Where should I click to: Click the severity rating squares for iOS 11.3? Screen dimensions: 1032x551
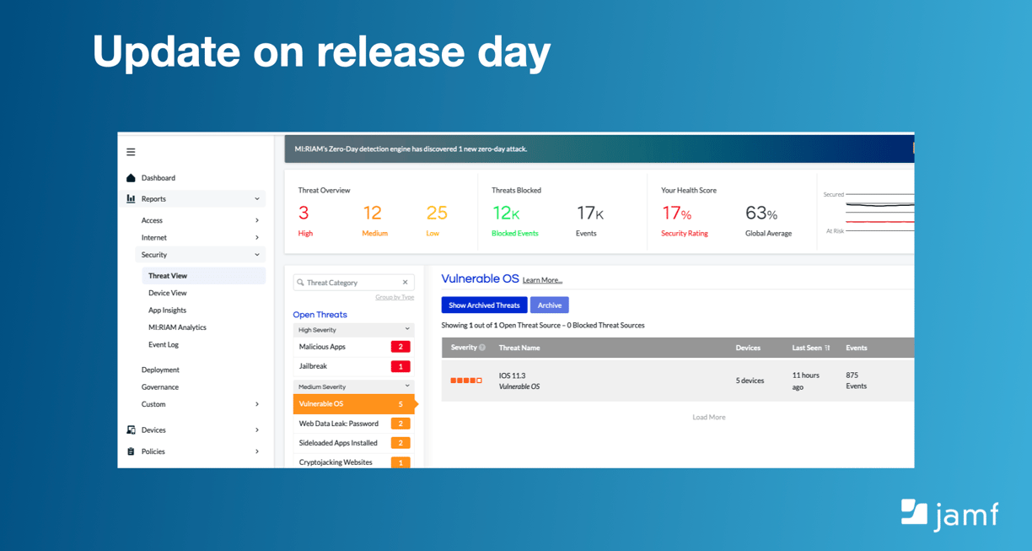tap(466, 381)
